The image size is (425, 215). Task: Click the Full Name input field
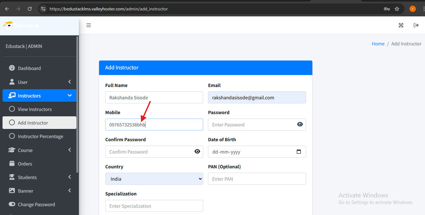click(x=154, y=97)
